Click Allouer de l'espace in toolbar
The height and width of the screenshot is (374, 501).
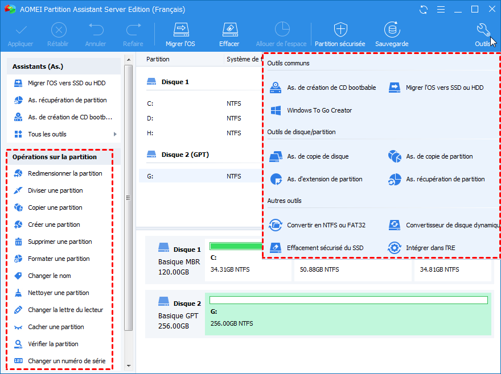281,35
